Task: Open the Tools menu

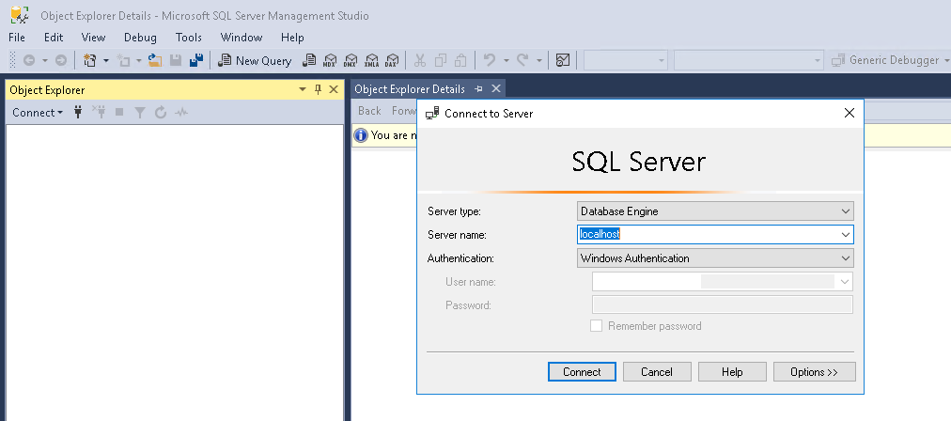Action: [x=189, y=38]
